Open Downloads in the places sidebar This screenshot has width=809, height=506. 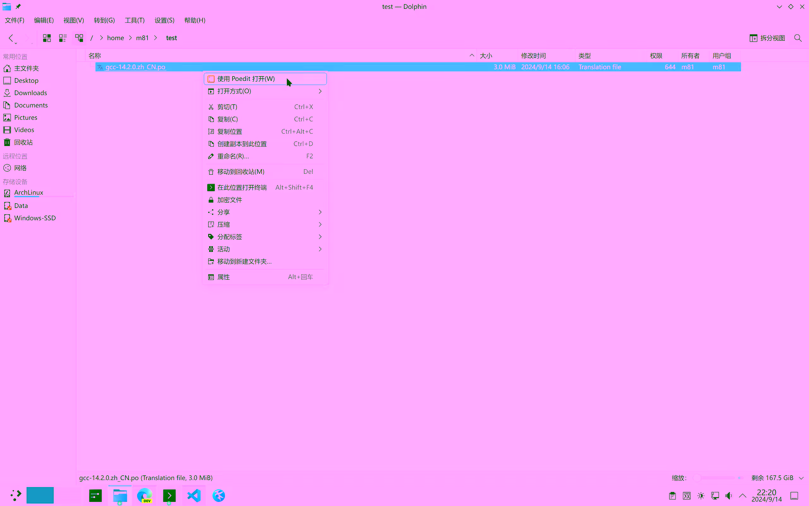click(30, 93)
